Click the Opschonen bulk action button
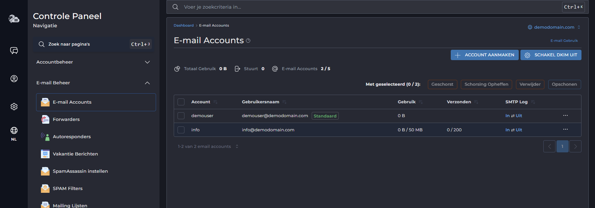The width and height of the screenshot is (595, 208). click(x=564, y=84)
